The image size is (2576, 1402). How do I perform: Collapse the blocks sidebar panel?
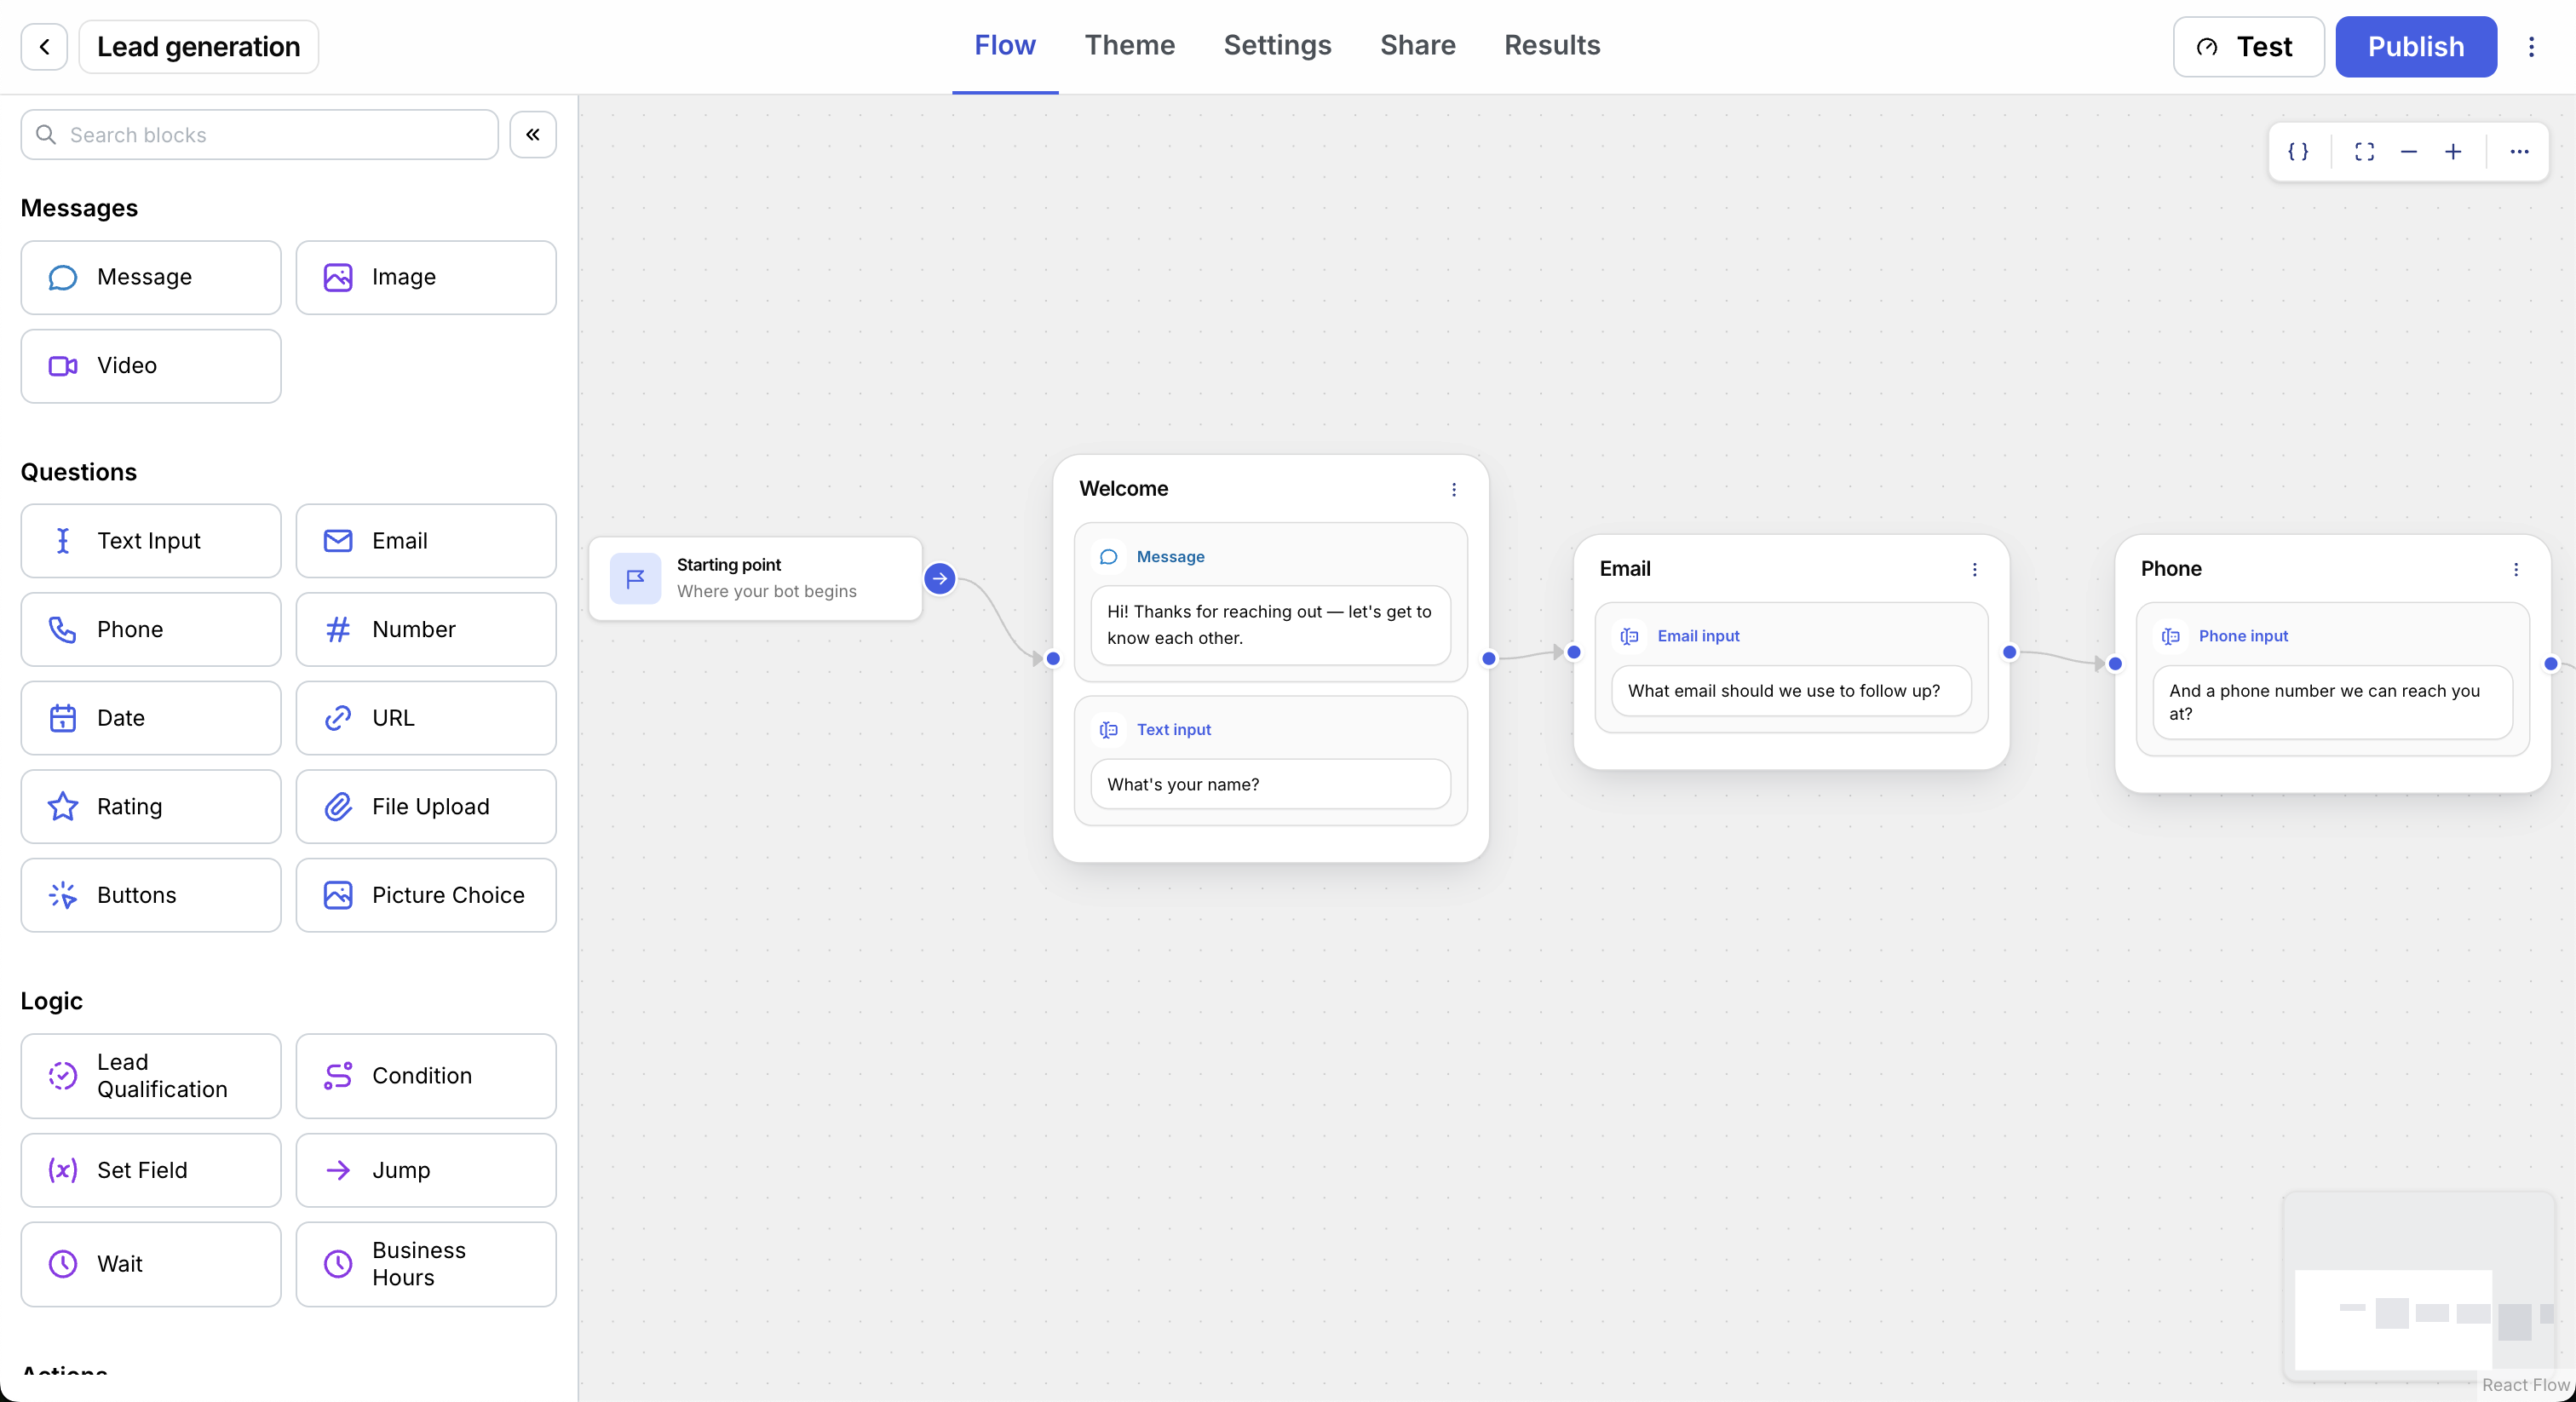click(x=533, y=134)
